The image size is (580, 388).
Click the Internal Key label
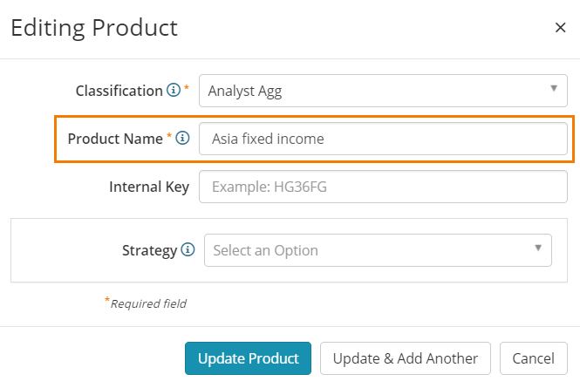(x=149, y=187)
